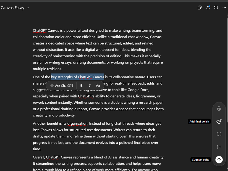This screenshot has height=171, width=228.
Task: Click the adjust length icon
Action: (219, 147)
